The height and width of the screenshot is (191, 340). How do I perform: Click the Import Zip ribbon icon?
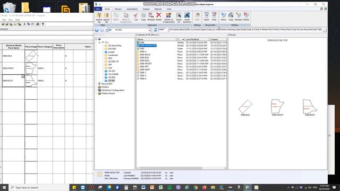[99, 18]
